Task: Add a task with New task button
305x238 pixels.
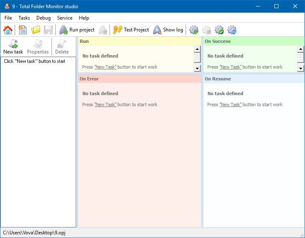Action: coord(13,47)
